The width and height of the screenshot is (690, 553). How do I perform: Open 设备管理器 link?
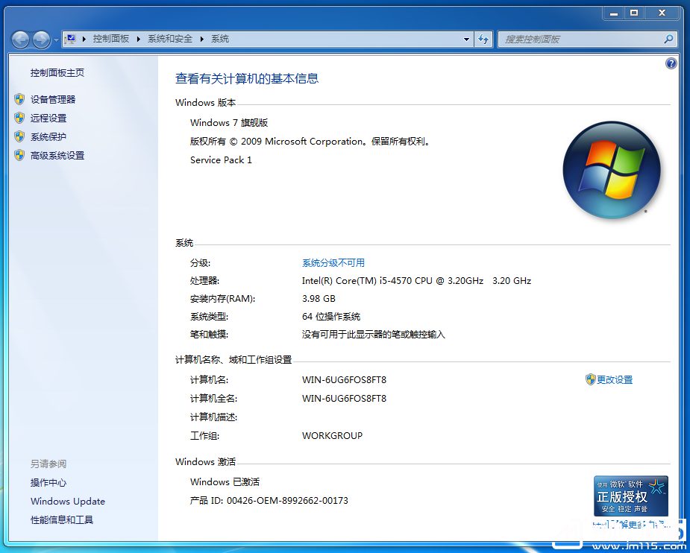click(x=53, y=100)
